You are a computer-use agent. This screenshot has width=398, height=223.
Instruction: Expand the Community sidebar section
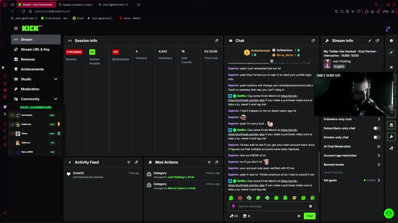click(36, 99)
